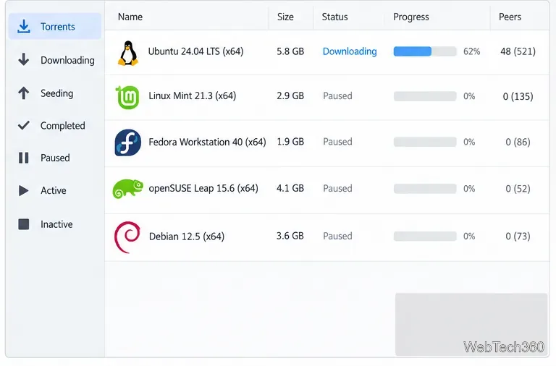This screenshot has height=366, width=556.
Task: Click the openSUSE chameleon icon
Action: coord(128,189)
